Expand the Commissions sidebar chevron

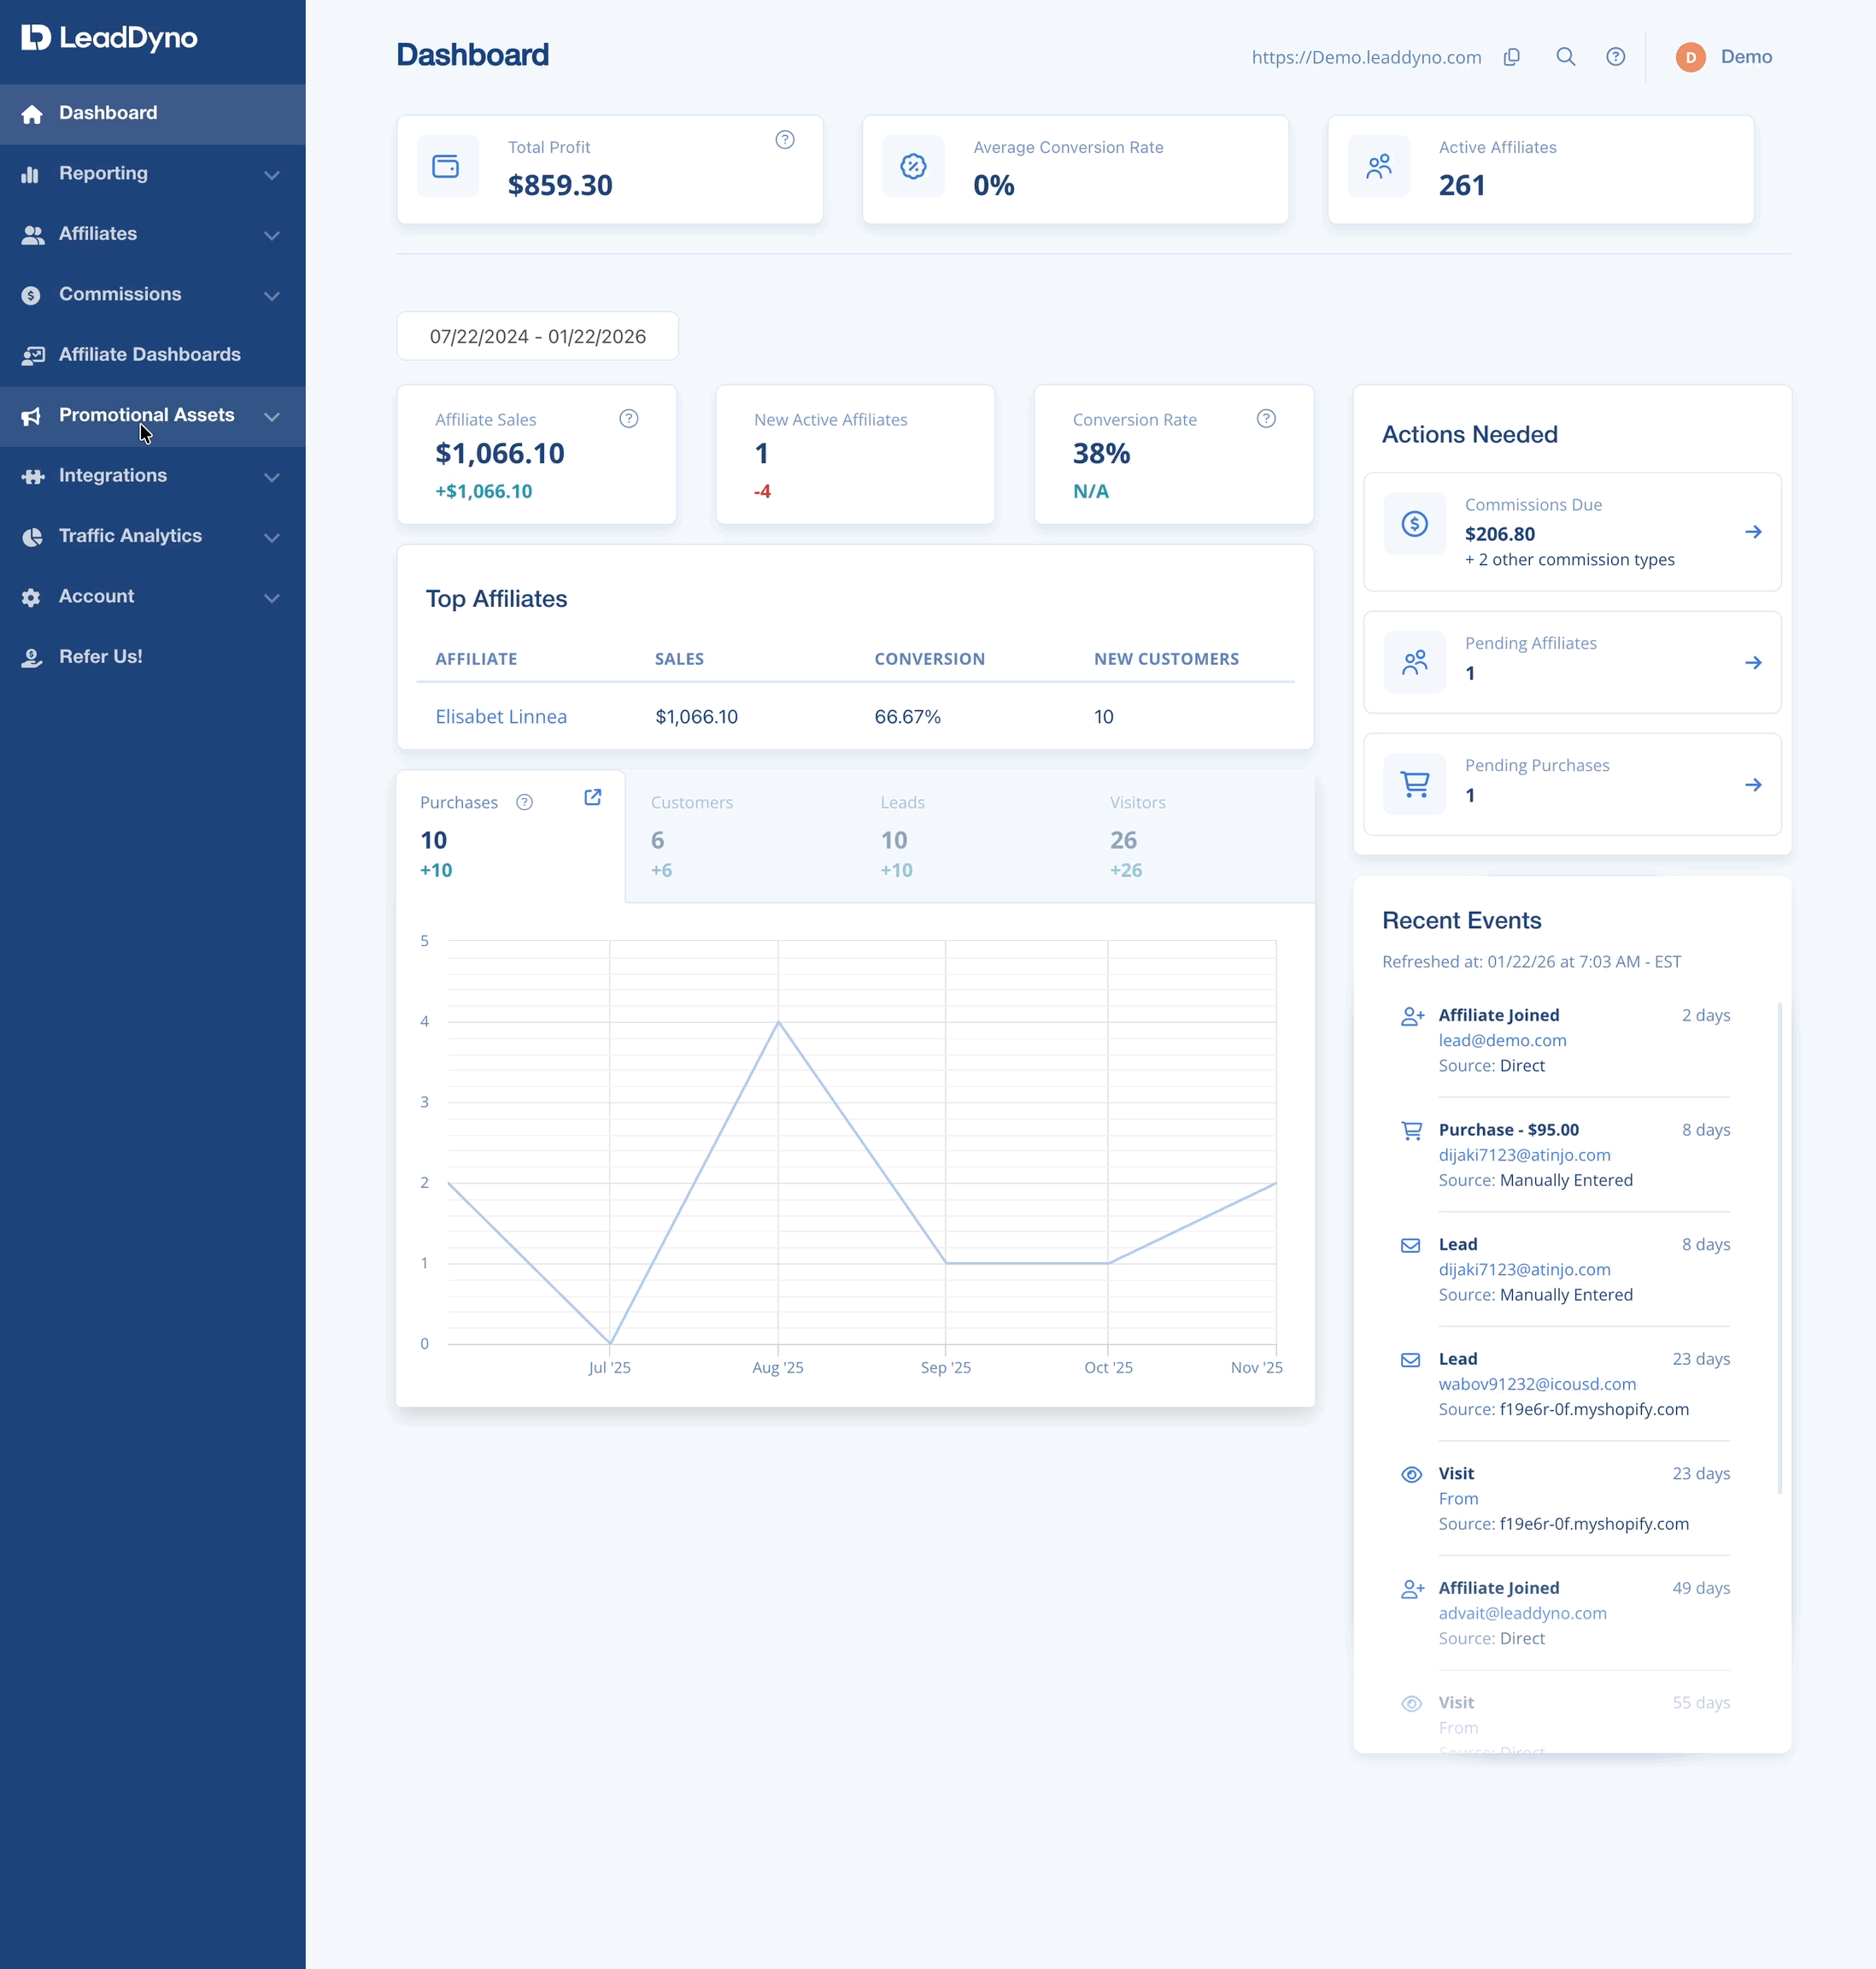click(x=271, y=295)
